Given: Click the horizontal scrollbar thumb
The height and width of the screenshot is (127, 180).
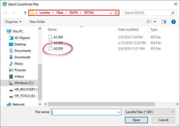Looking at the screenshot, I should (101, 104).
